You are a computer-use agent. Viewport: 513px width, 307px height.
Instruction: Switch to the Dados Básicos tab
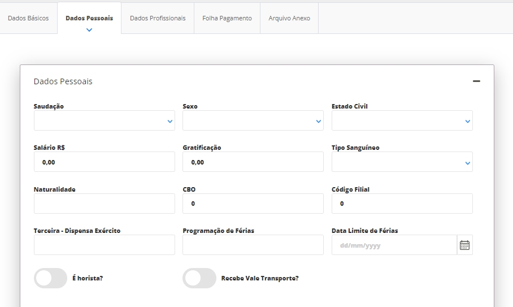(28, 18)
